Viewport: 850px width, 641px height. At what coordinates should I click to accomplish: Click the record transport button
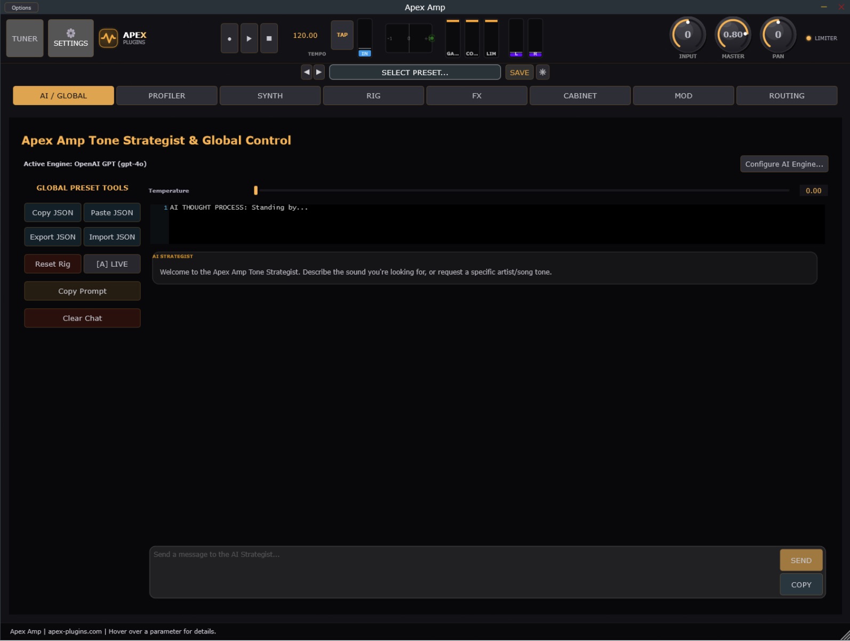click(229, 38)
